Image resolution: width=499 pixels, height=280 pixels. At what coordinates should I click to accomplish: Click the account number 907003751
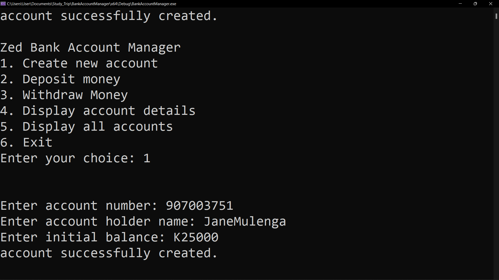[200, 206]
